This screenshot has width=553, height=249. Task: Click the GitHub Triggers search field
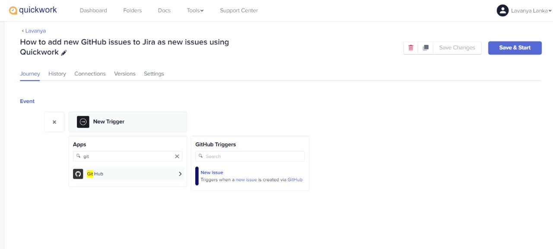[250, 156]
